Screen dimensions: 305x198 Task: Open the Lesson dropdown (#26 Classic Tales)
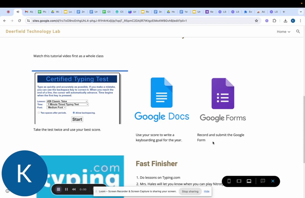tap(67, 101)
